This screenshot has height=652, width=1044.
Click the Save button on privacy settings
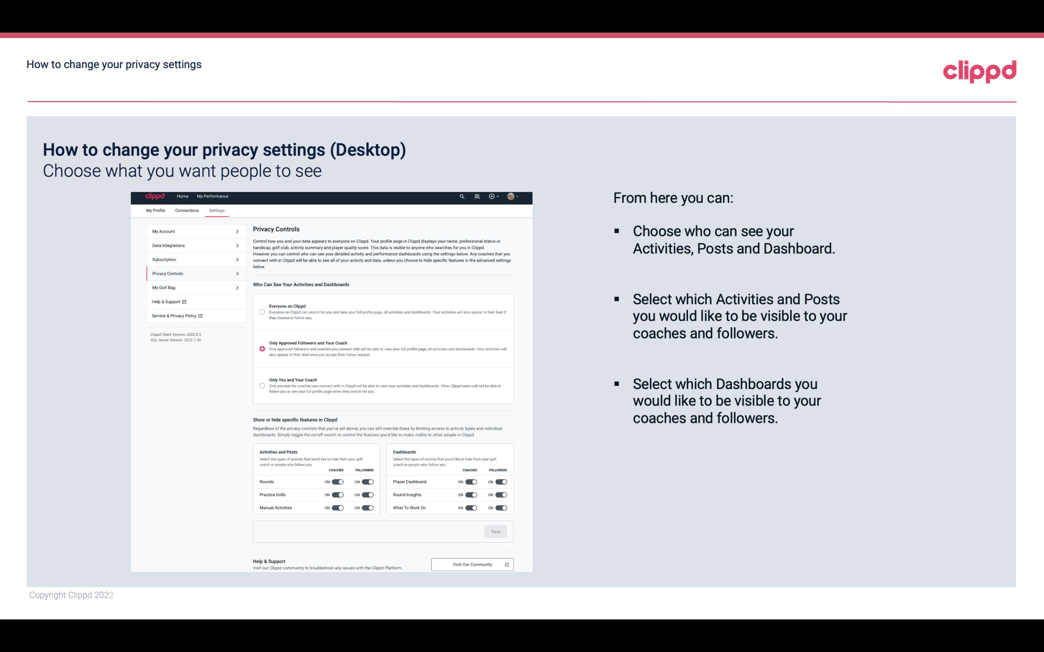tap(496, 531)
